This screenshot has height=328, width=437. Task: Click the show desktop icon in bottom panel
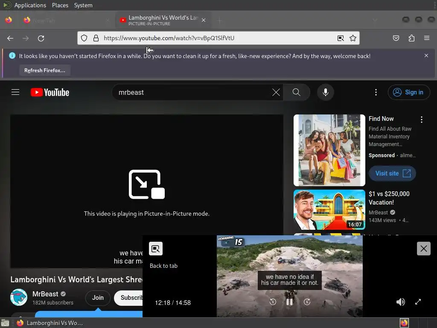5,323
